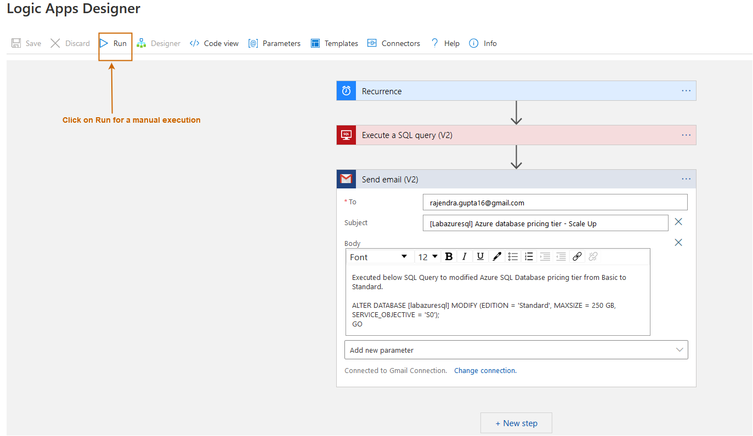Open the Font family dropdown
Viewport: 753px width, 436px height.
coord(379,257)
